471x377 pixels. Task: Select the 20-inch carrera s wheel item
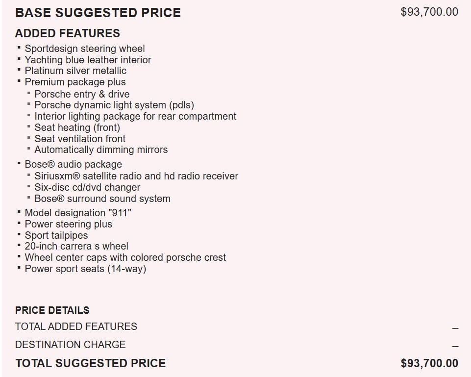point(76,246)
